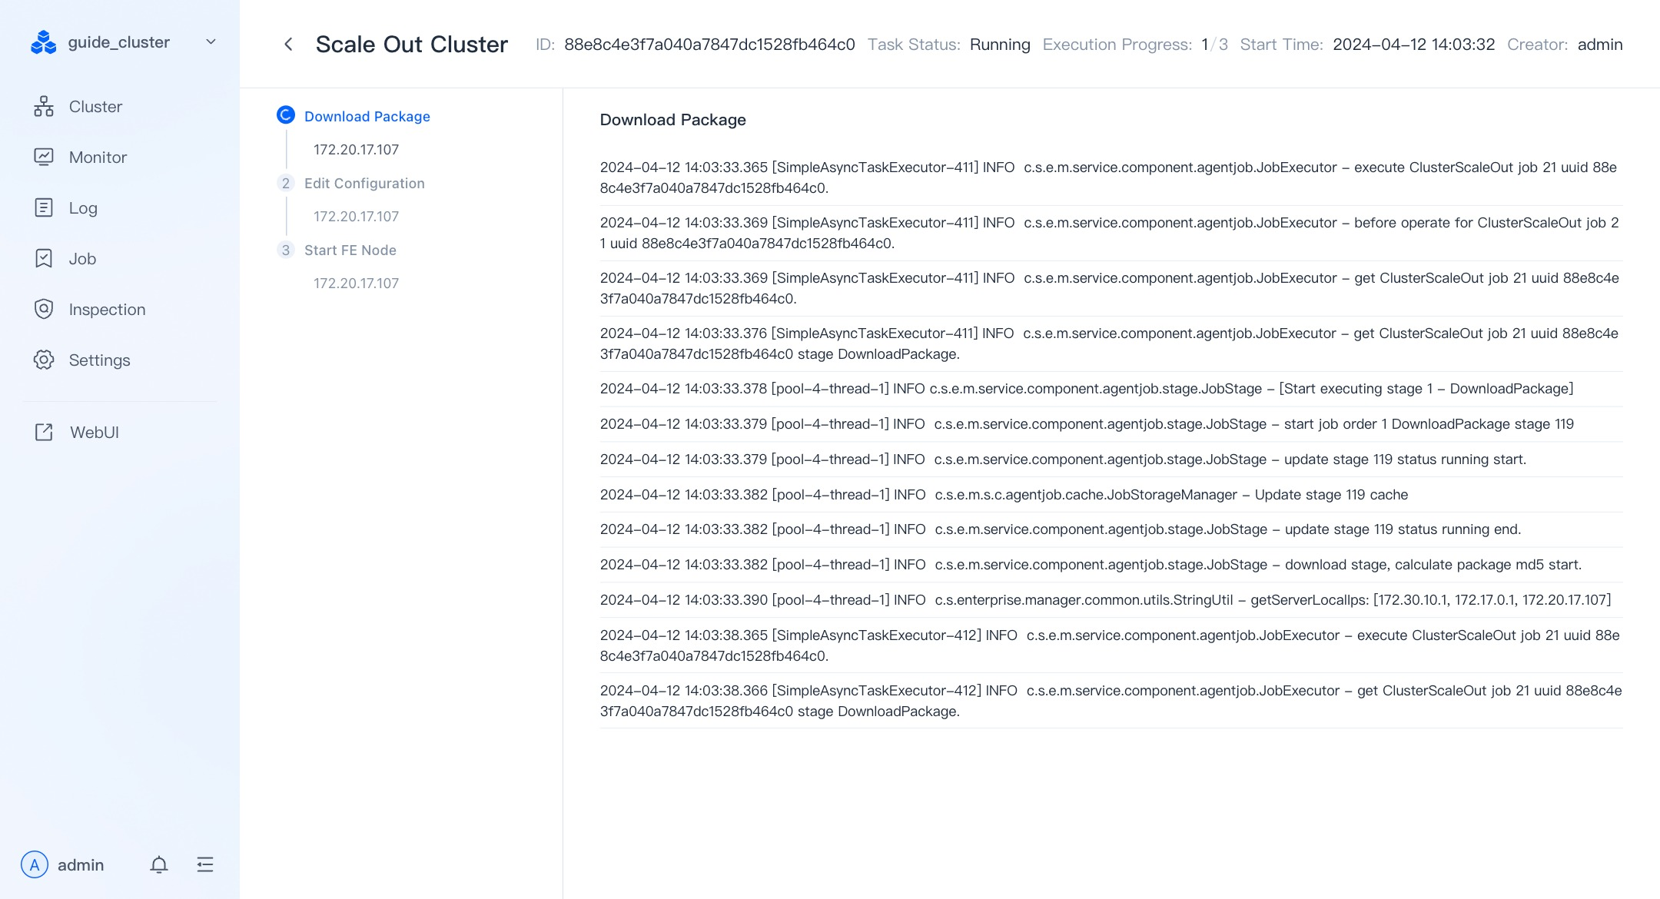Select 172.20.17.107 under Edit Configuration
The width and height of the screenshot is (1660, 899).
[356, 217]
